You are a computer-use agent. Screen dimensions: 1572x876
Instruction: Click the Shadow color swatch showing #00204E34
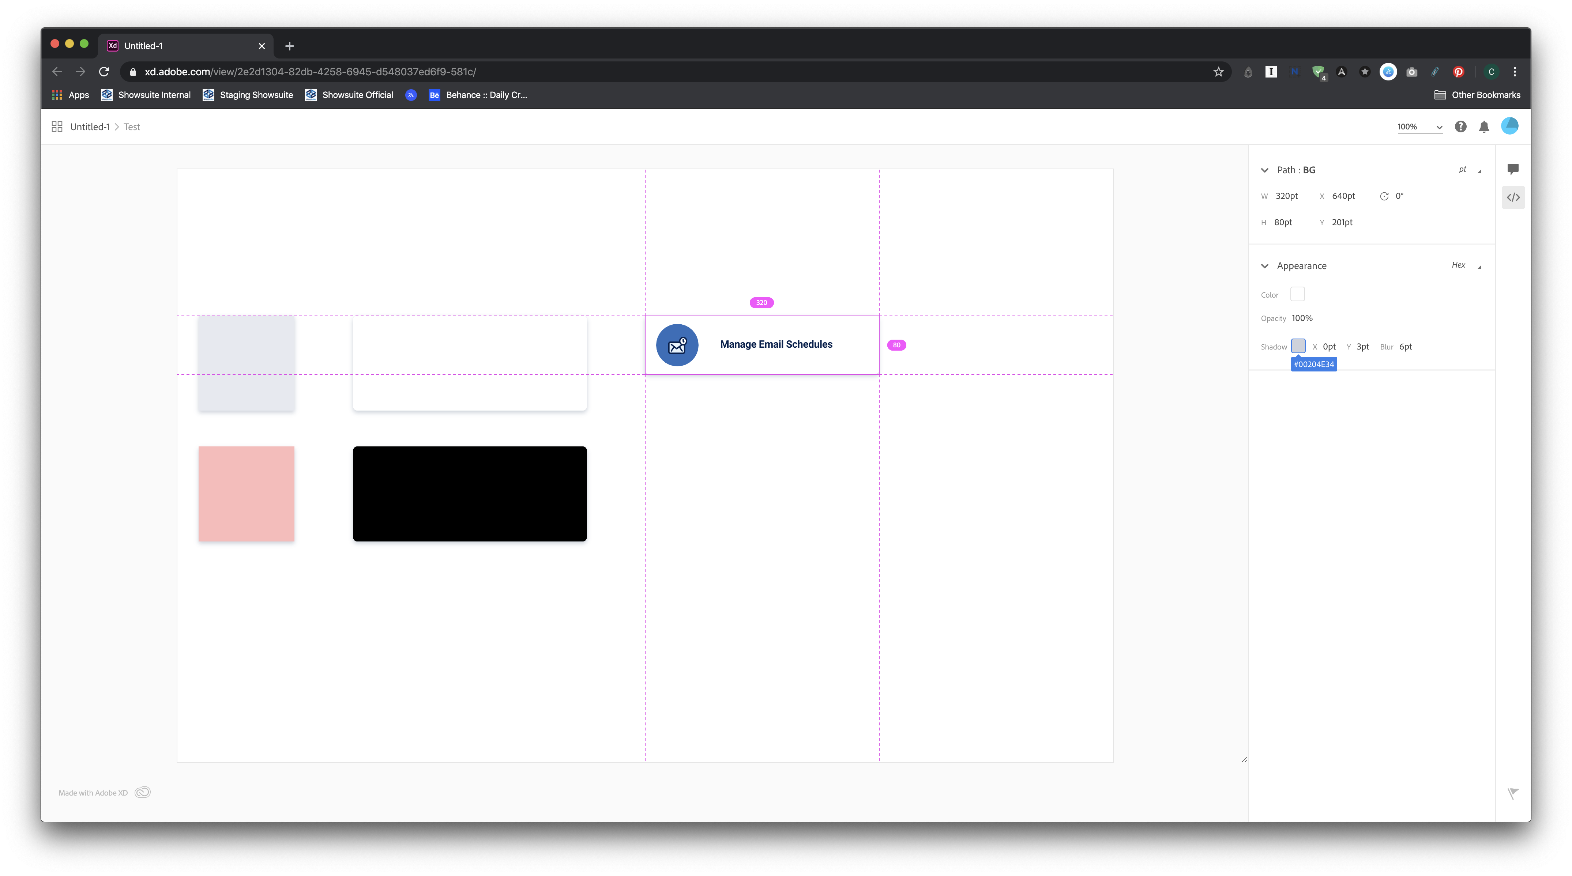[x=1299, y=346]
